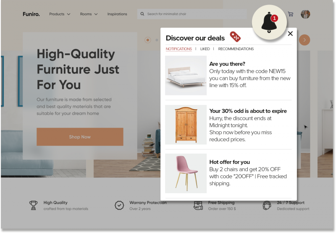Switch to the Liked tab

pos(205,49)
